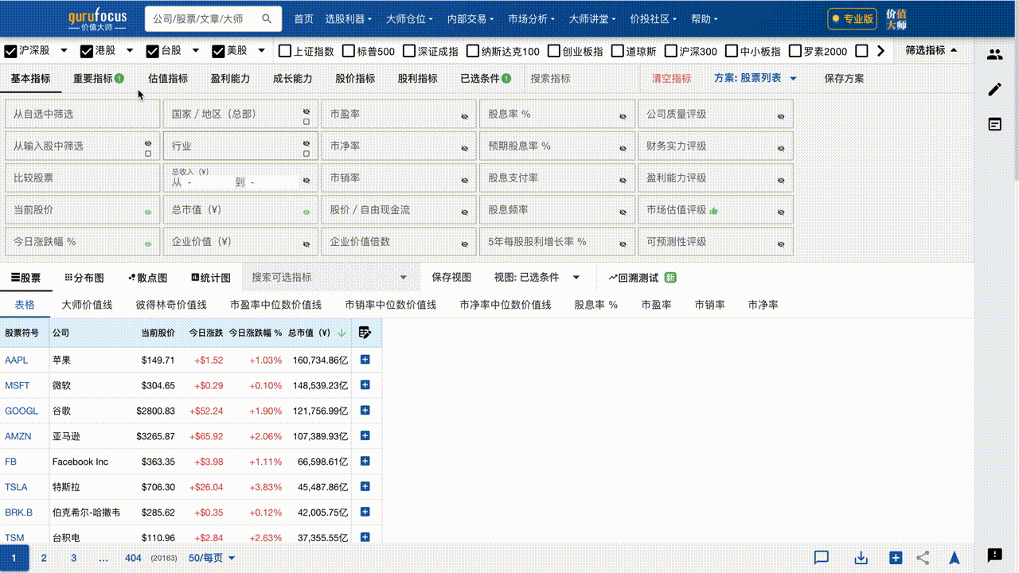Add GOOGL row with plus icon
This screenshot has width=1019, height=573.
point(365,411)
